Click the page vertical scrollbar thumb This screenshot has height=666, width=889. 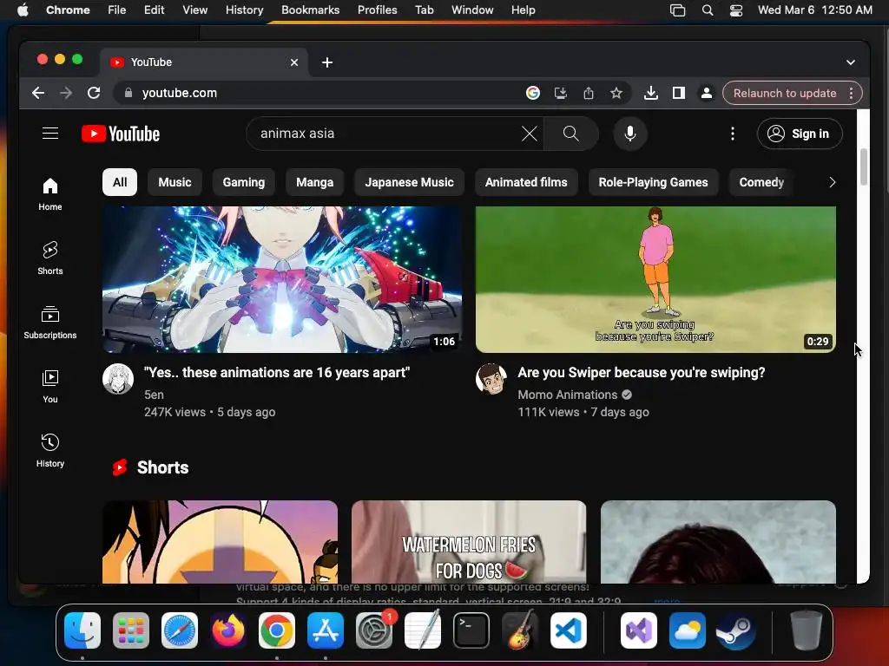point(864,167)
